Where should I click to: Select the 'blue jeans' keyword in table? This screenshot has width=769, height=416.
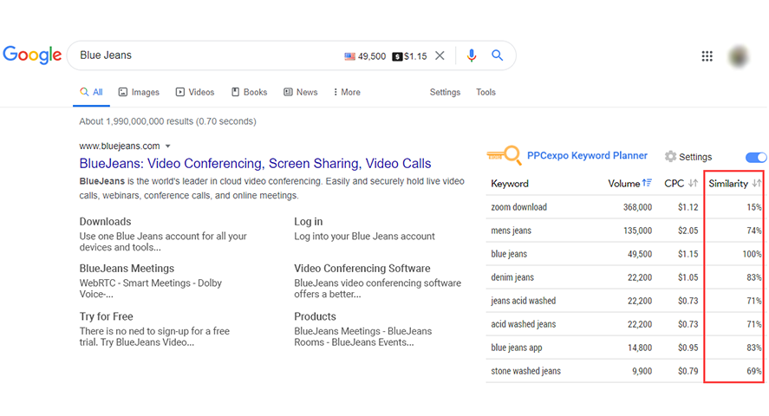click(509, 254)
